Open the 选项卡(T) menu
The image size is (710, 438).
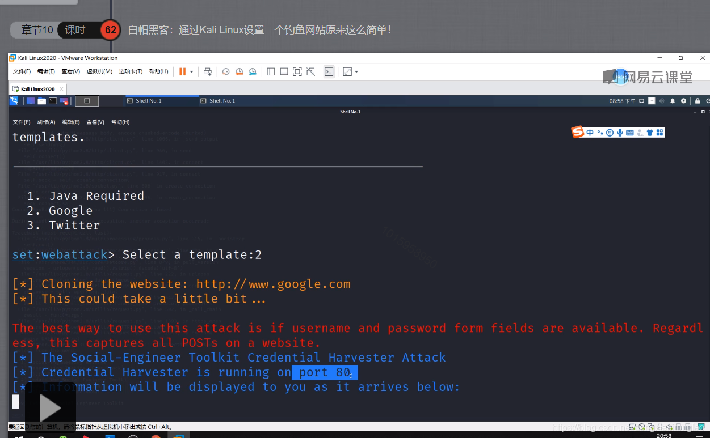pyautogui.click(x=131, y=72)
